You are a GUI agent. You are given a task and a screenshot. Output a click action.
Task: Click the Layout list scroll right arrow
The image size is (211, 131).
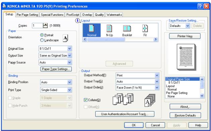(156, 39)
